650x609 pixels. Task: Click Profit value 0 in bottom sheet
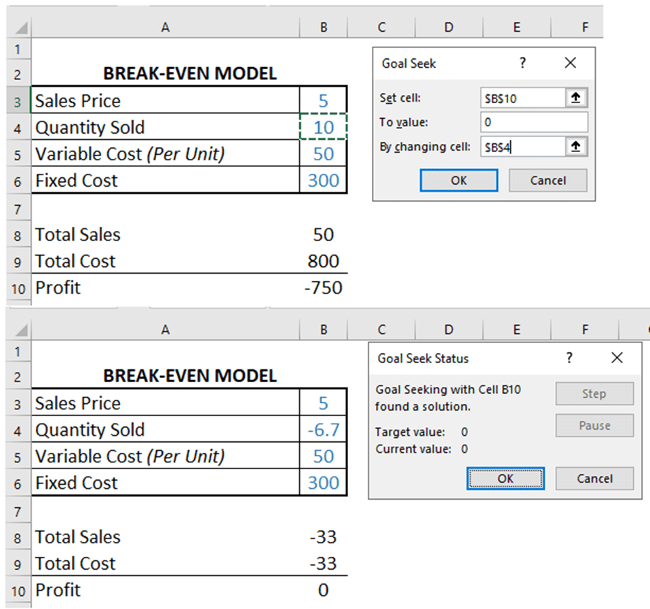coord(324,590)
